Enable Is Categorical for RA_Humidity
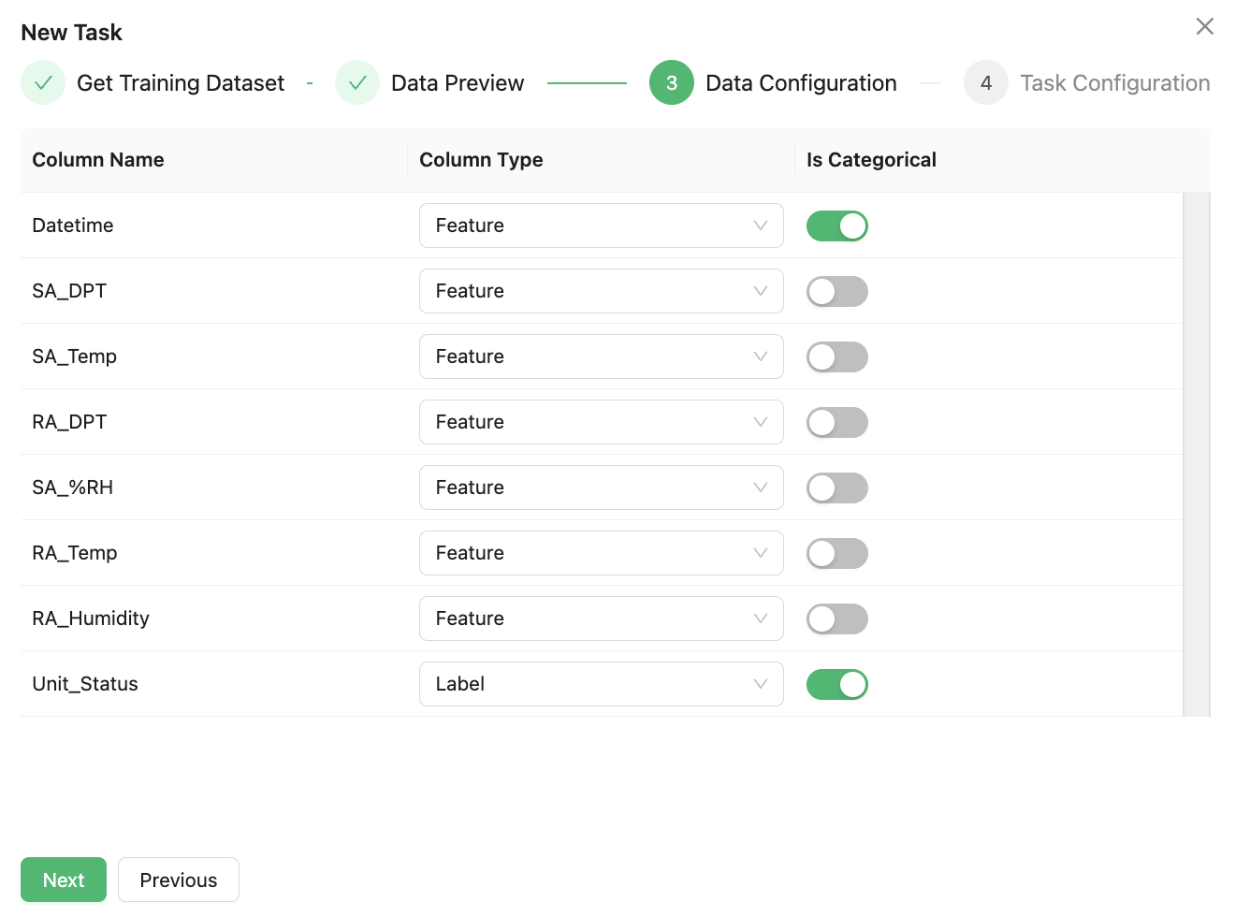1235x917 pixels. click(x=836, y=619)
